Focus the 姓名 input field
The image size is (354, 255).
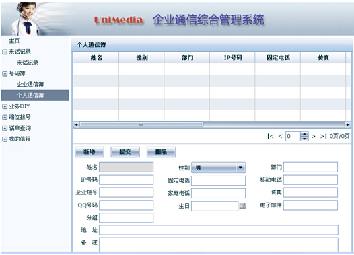127,168
